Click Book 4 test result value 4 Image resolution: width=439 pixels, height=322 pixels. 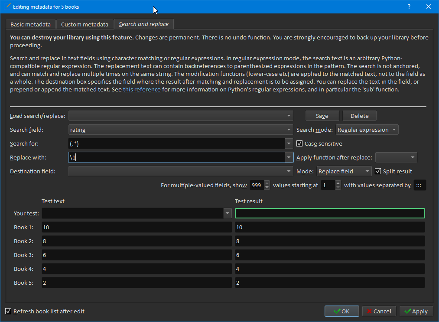(x=330, y=269)
